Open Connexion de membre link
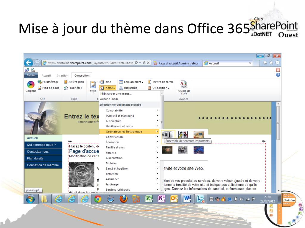The width and height of the screenshot is (305, 228). pos(43,165)
